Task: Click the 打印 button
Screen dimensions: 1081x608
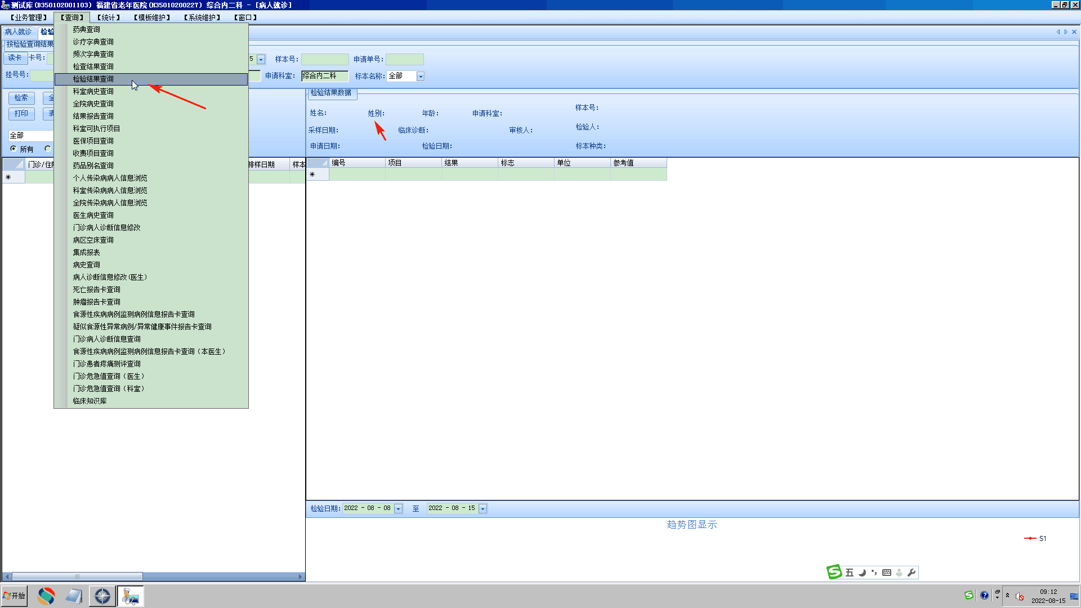Action: (x=21, y=114)
